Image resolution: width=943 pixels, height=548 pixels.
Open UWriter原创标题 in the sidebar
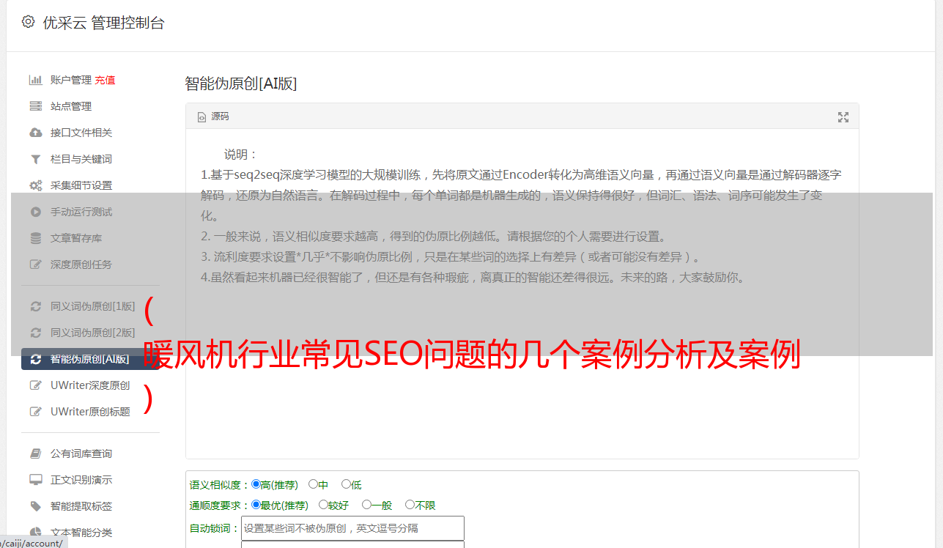(x=90, y=412)
